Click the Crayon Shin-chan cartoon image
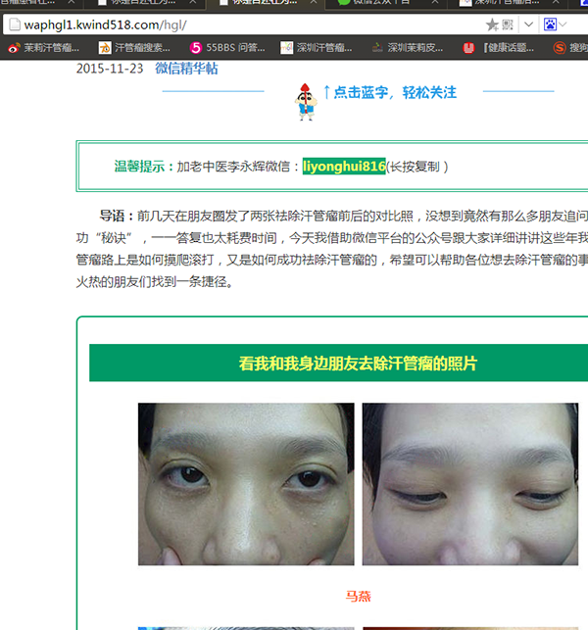This screenshot has width=588, height=630. 307,102
